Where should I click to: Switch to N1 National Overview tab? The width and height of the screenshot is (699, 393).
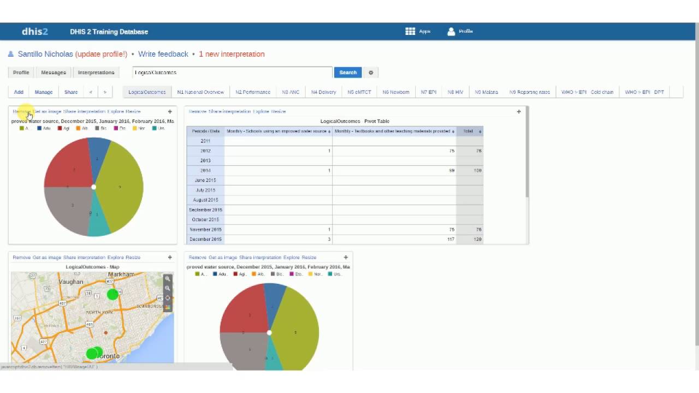point(200,92)
